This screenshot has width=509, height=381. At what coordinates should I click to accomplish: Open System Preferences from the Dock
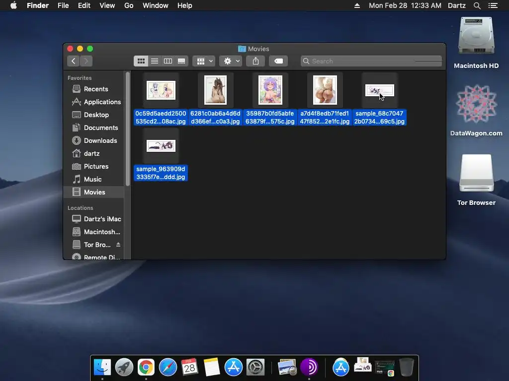pos(255,367)
